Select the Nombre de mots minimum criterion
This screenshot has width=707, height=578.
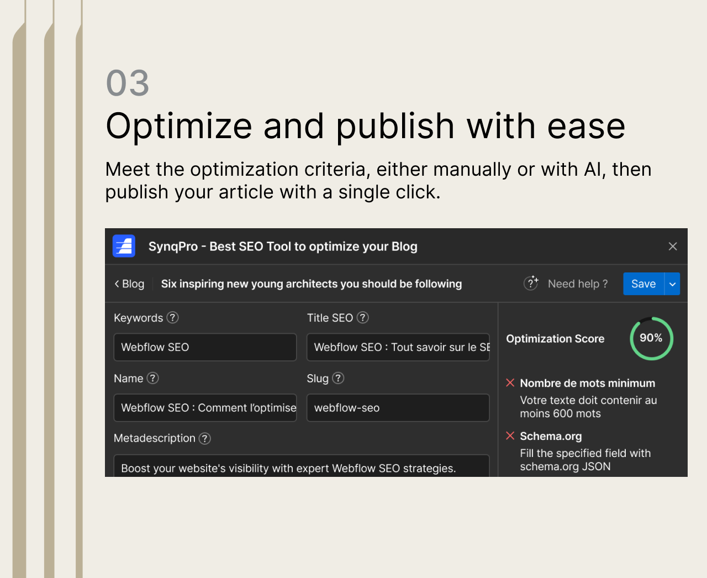point(588,383)
